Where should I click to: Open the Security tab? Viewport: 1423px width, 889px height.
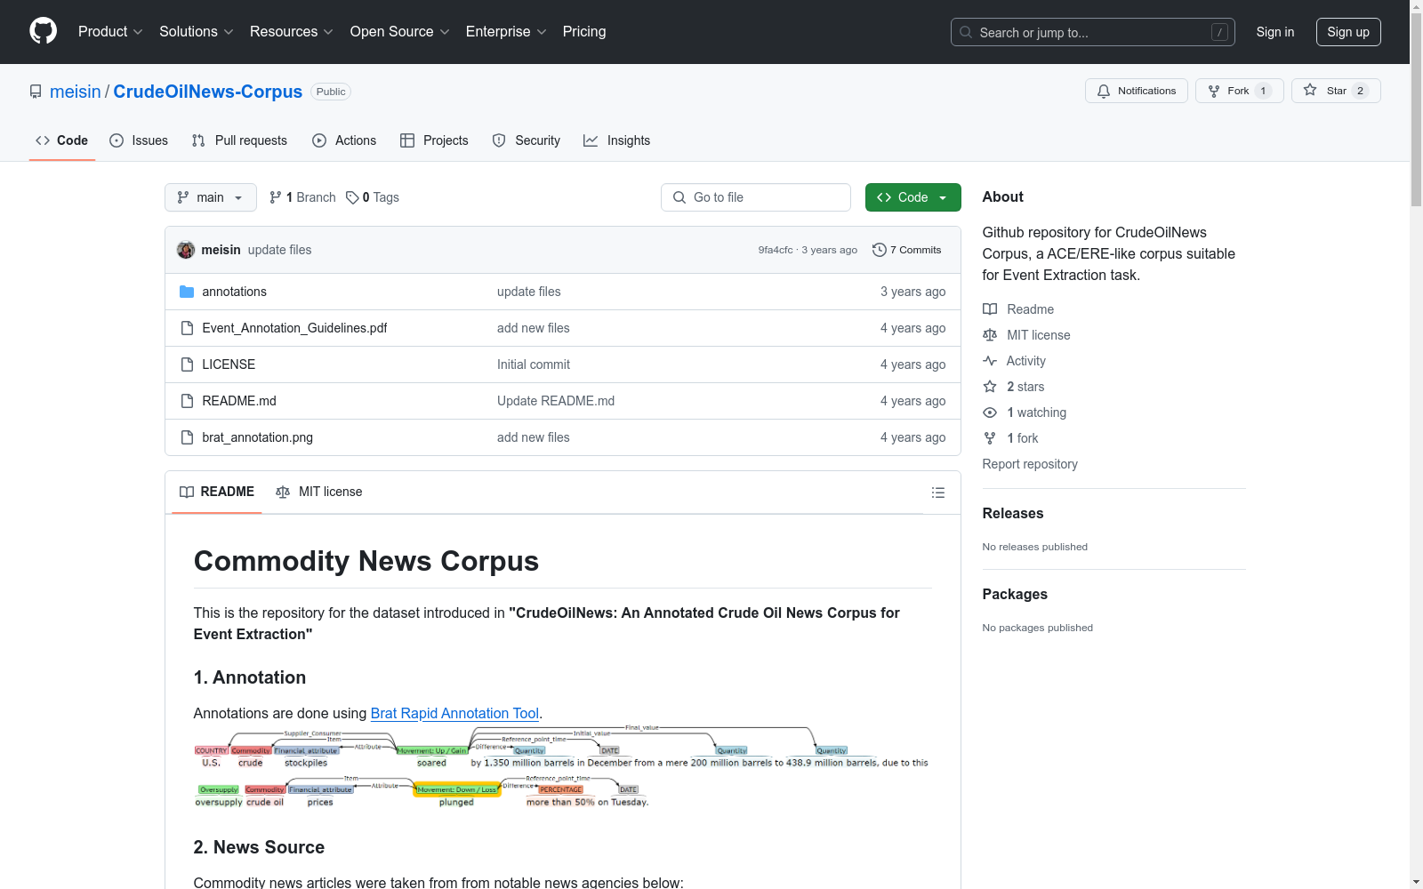527,140
